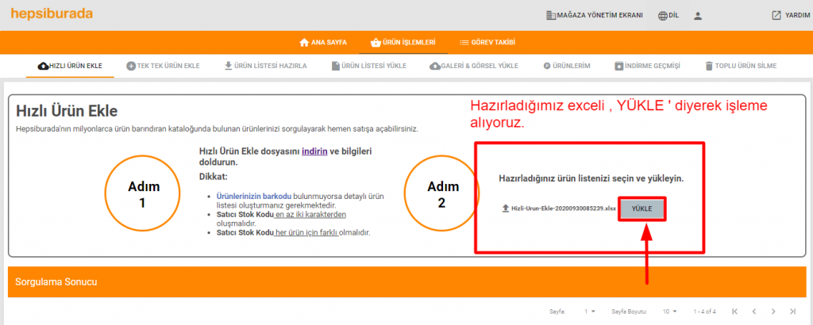
Task: Expand the Sayfa Boyutu dropdown
Action: click(671, 312)
